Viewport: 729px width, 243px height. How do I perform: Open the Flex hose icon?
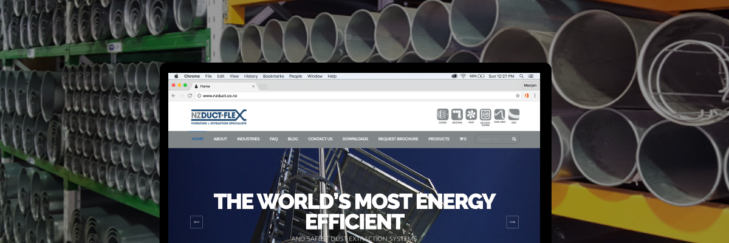pyautogui.click(x=514, y=116)
